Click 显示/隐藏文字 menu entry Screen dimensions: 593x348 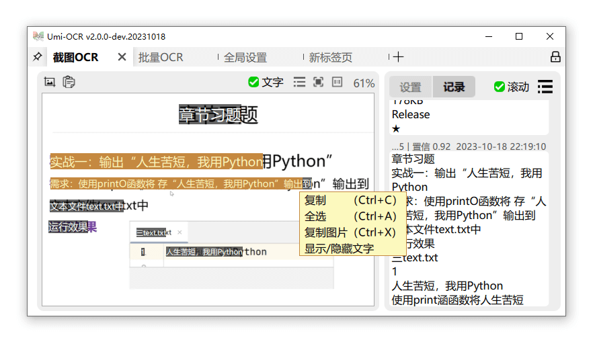point(339,249)
